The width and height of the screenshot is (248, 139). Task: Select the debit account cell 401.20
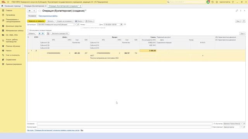(77, 53)
